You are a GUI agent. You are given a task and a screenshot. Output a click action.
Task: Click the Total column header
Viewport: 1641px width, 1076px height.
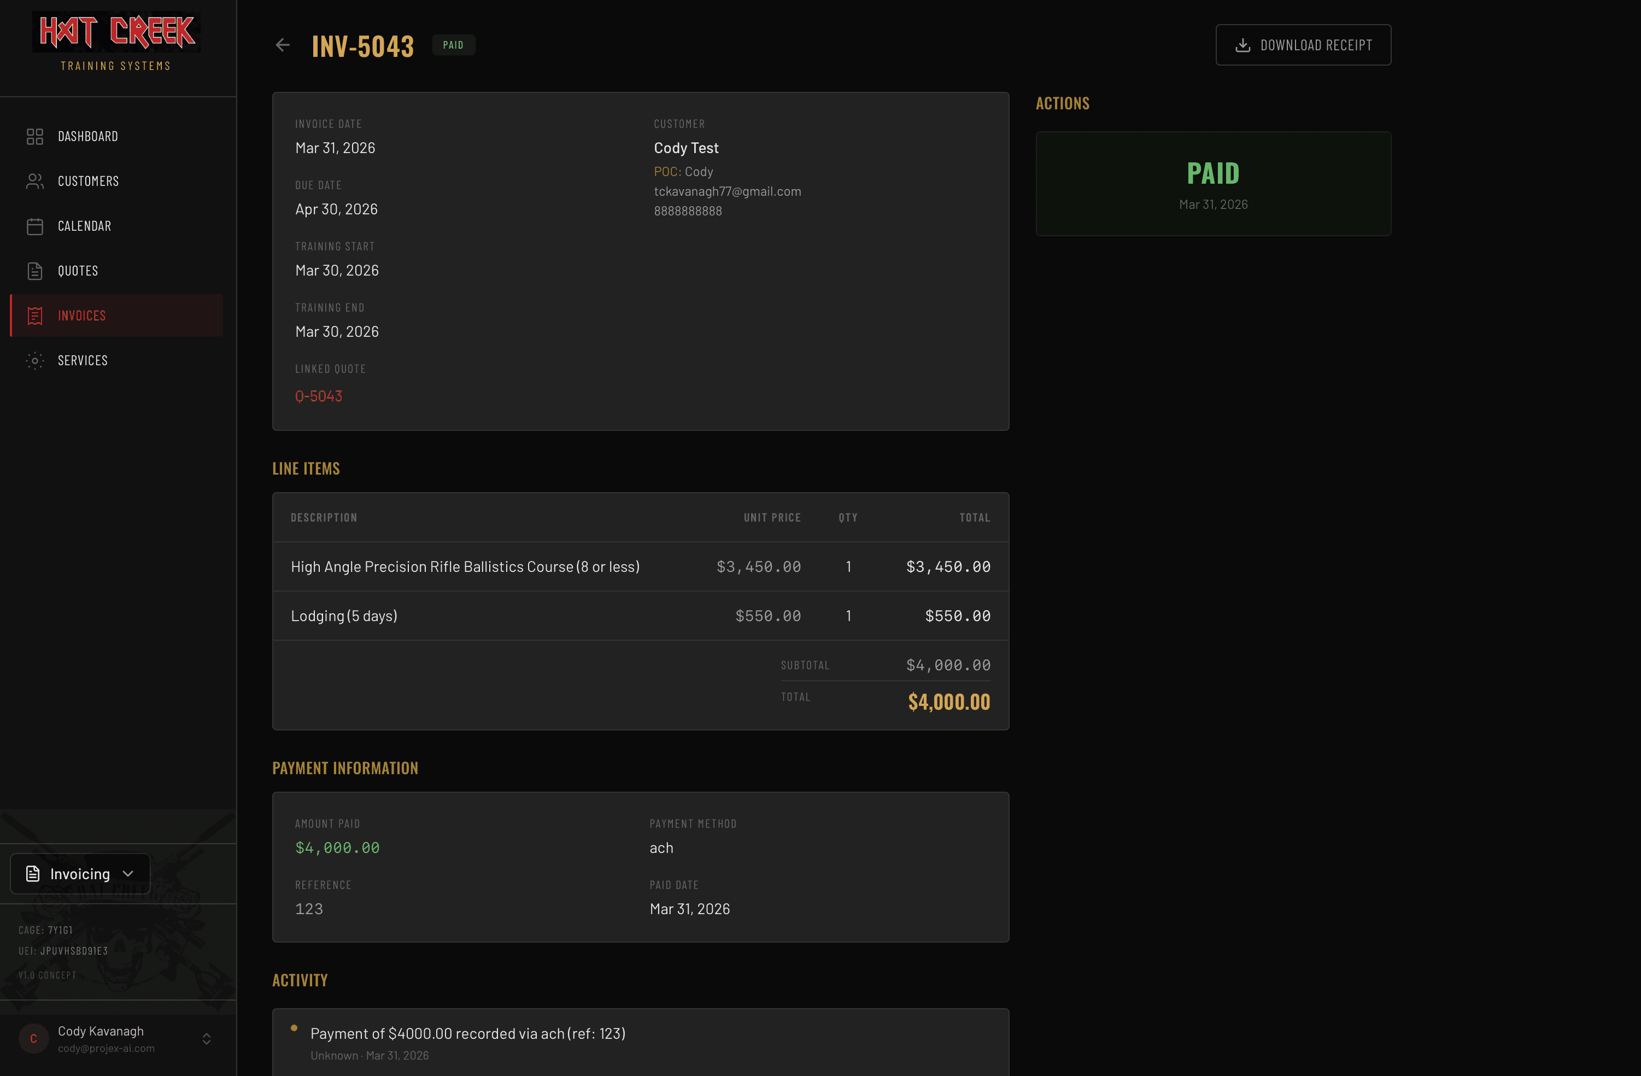coord(975,518)
